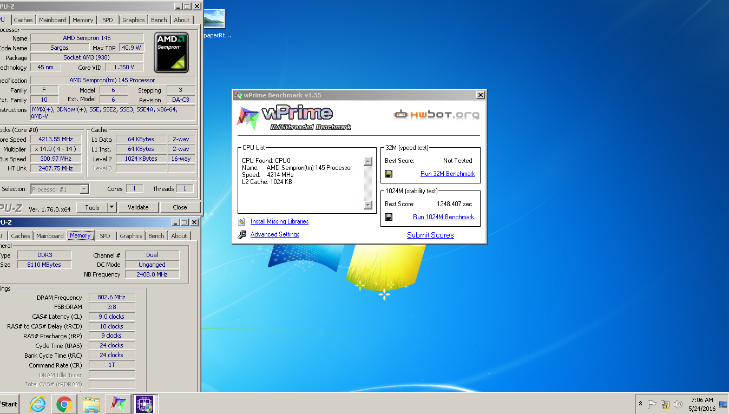Switch to About tab in lower CPU-Z window

[179, 236]
